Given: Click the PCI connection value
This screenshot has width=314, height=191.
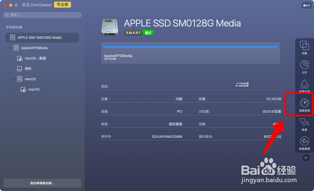Looking at the screenshot, I should (x=180, y=112).
